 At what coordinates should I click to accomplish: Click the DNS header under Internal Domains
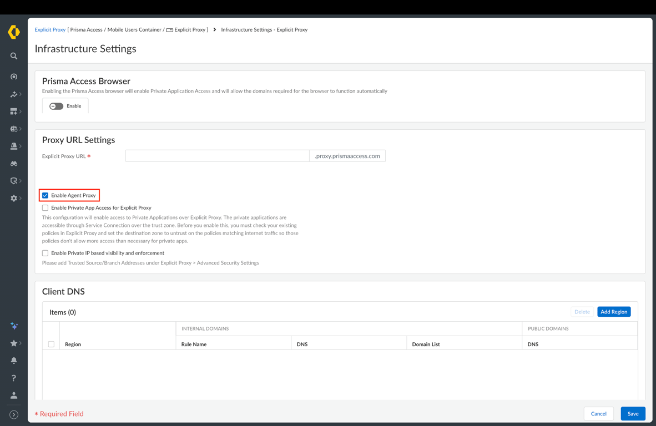tap(302, 344)
